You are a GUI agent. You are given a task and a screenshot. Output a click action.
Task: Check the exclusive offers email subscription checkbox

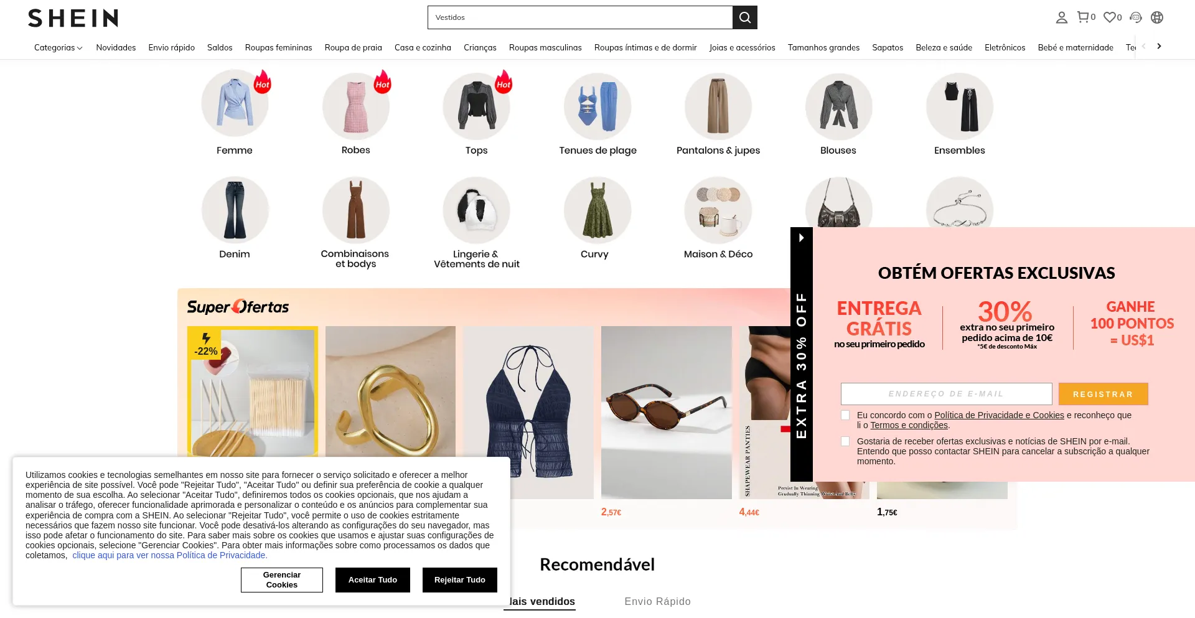coord(845,441)
